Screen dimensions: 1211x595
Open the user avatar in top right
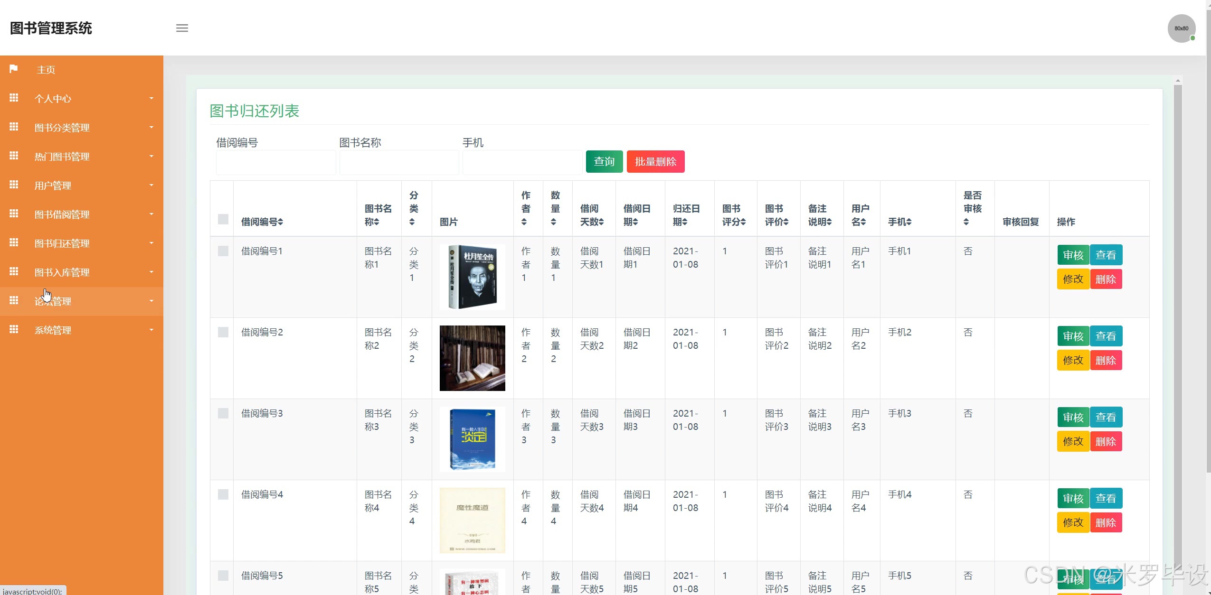(1181, 28)
